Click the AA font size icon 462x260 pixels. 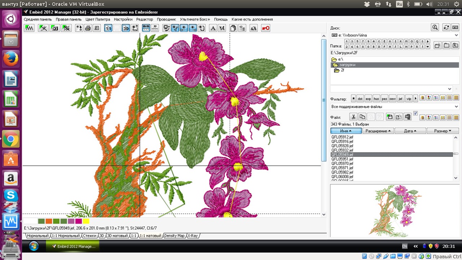[253, 28]
